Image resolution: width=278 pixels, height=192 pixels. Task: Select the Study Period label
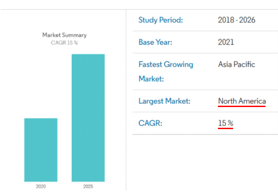(160, 20)
